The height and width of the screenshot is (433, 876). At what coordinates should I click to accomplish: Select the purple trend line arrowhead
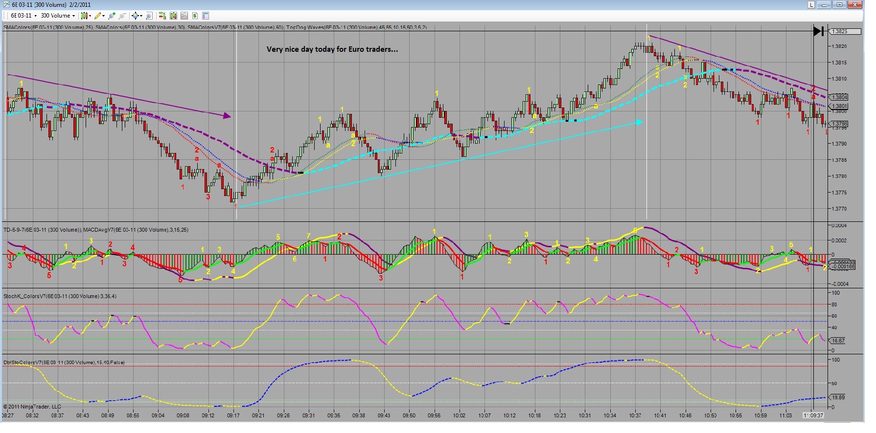click(227, 116)
